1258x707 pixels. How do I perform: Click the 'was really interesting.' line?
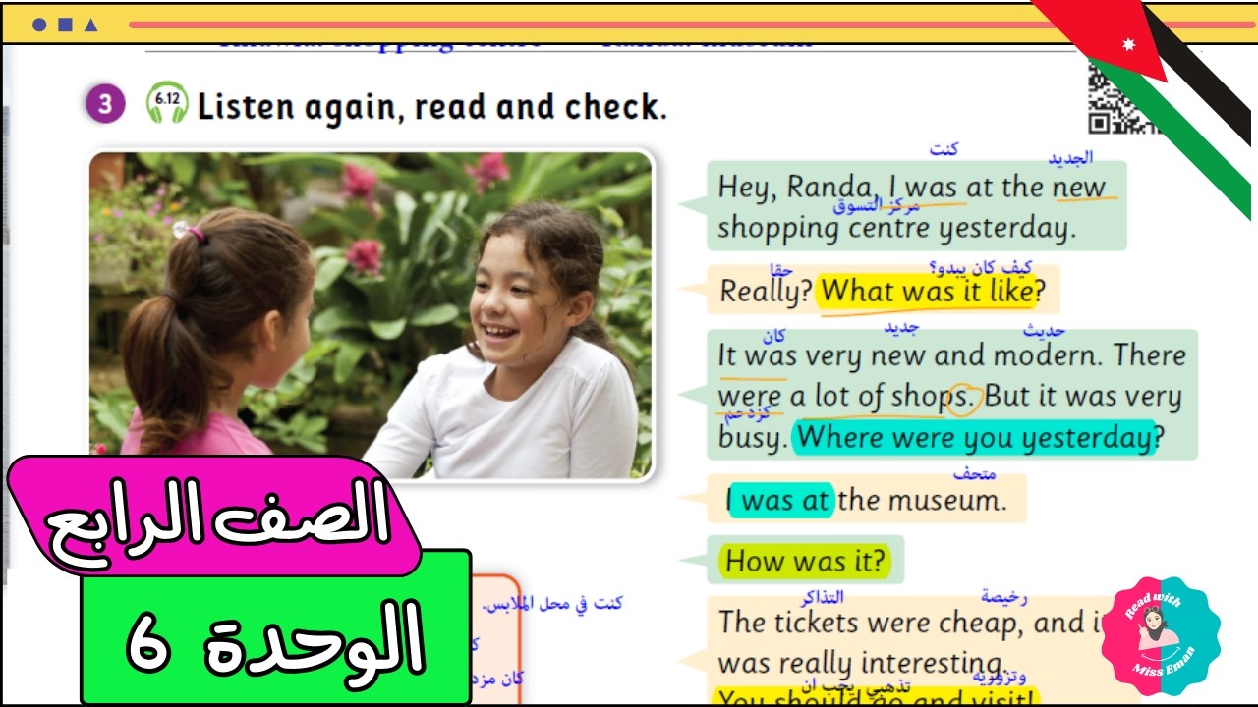(865, 662)
